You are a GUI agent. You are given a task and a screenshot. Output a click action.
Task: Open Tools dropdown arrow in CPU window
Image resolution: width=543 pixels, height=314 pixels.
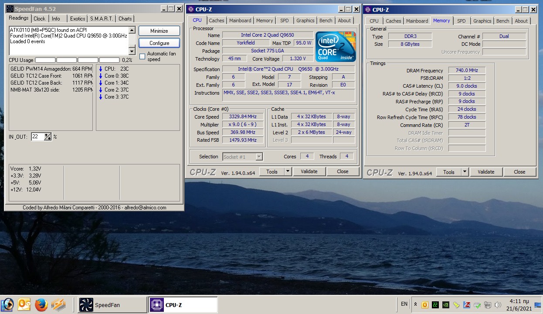click(x=288, y=172)
